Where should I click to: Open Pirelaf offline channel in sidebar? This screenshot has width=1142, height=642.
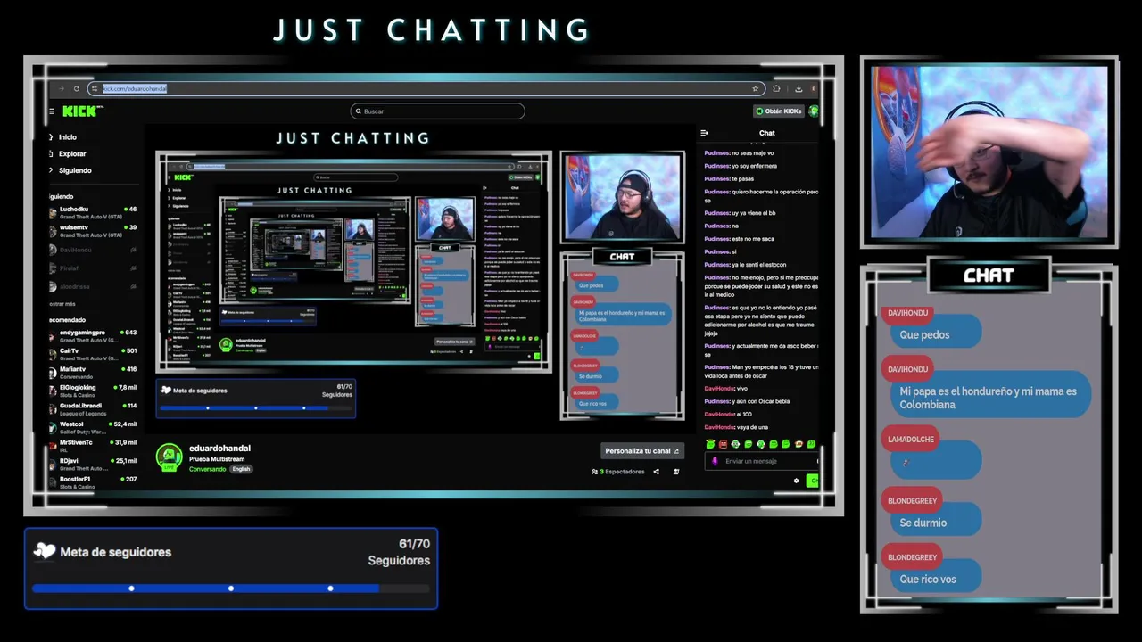point(93,268)
